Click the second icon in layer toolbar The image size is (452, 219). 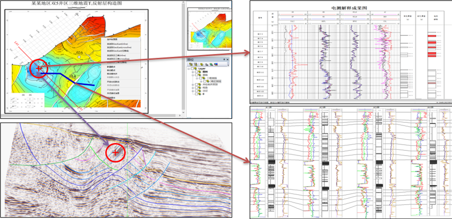point(196,64)
